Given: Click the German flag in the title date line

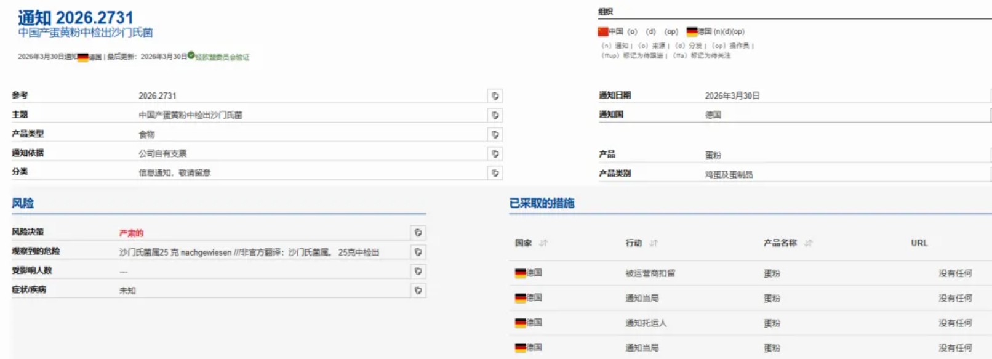Looking at the screenshot, I should pos(82,57).
